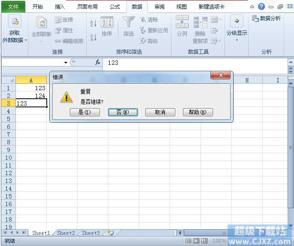
Task: Click the Text to Columns (分列) icon
Action: 182,23
